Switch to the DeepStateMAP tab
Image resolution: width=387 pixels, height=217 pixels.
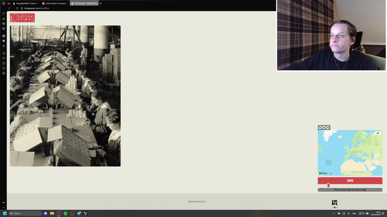click(x=26, y=3)
